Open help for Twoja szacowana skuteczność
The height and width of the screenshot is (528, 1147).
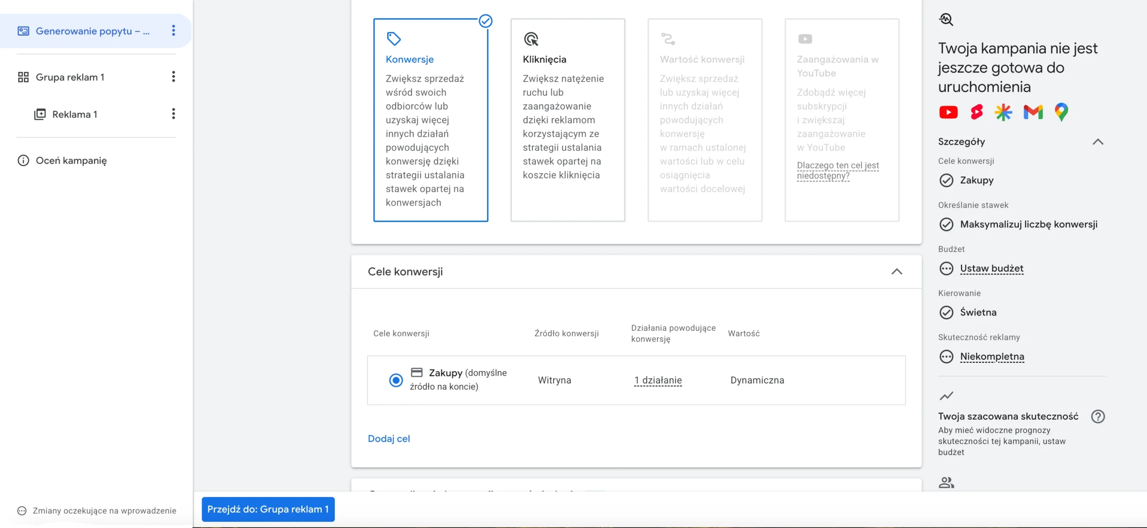[1098, 417]
